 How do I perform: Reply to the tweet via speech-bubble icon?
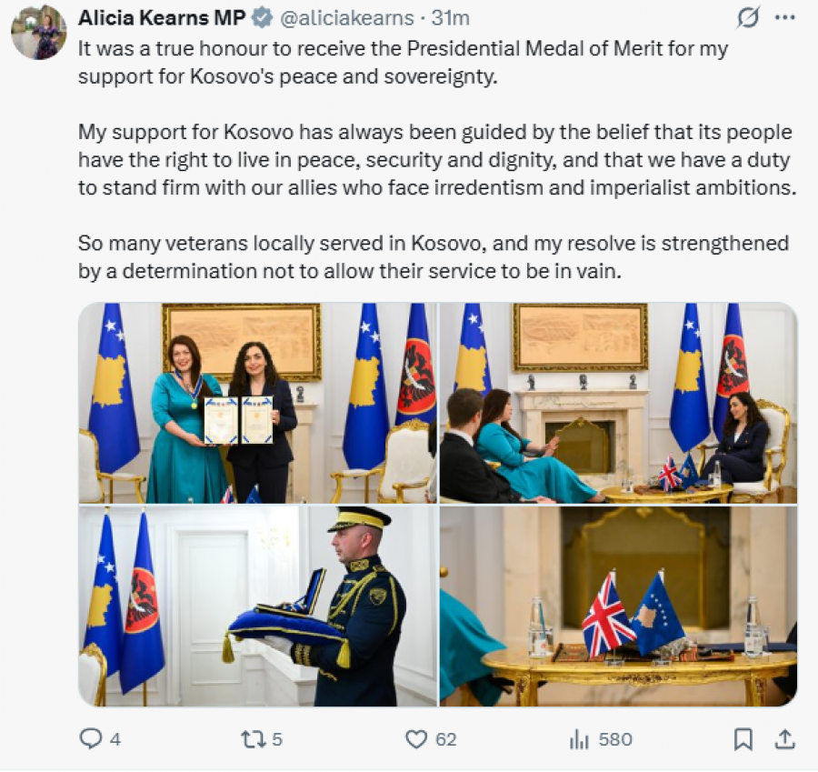91,739
